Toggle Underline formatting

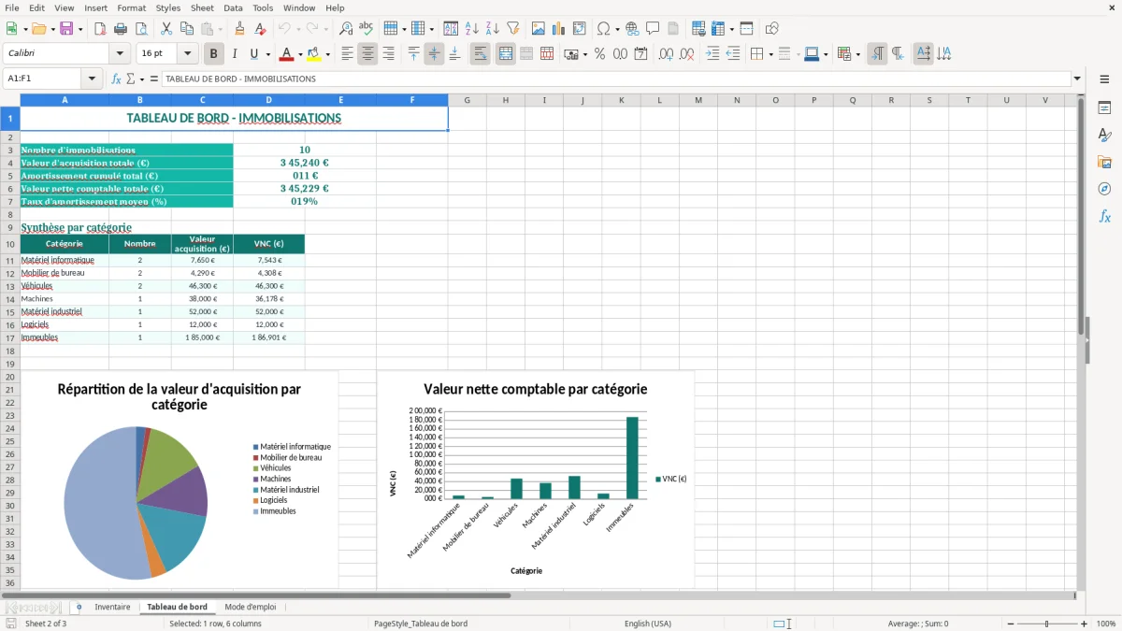254,54
